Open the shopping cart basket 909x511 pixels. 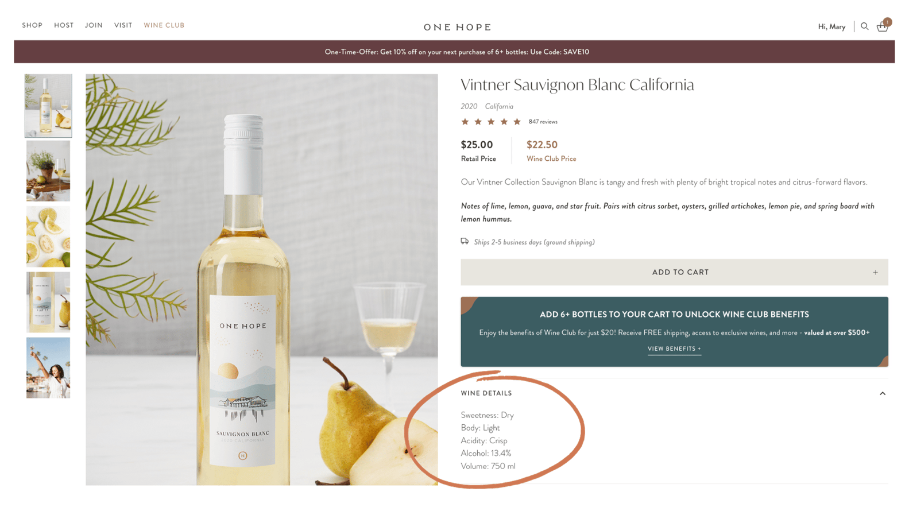[x=883, y=26]
